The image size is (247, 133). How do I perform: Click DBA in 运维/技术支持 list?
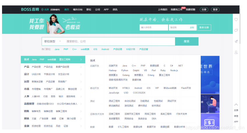click(154, 119)
